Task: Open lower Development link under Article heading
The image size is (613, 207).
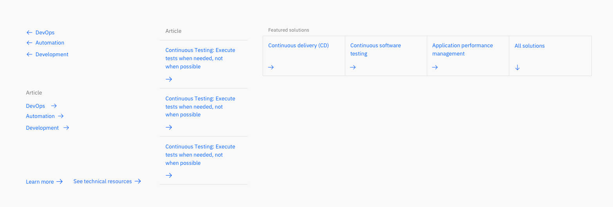Action: (x=42, y=128)
